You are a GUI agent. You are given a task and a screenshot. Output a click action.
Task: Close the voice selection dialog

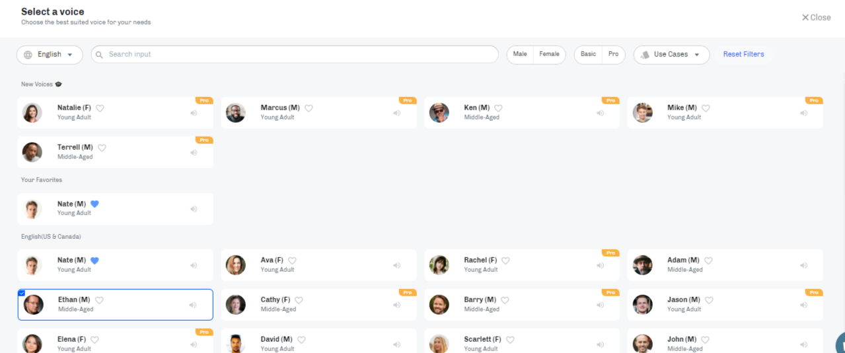pyautogui.click(x=817, y=18)
